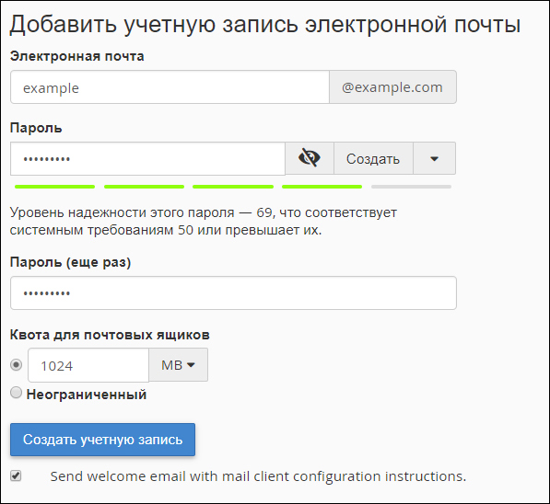Click the password strength description text
Viewport: 550px width, 504px height.
point(204,221)
